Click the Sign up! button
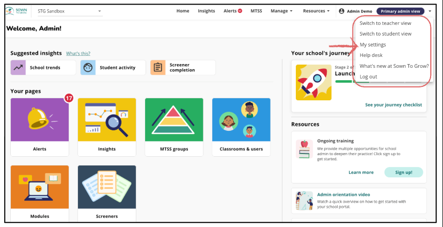 (x=403, y=172)
